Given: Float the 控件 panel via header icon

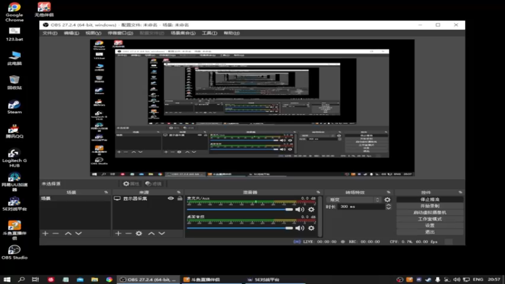Looking at the screenshot, I should pos(460,192).
